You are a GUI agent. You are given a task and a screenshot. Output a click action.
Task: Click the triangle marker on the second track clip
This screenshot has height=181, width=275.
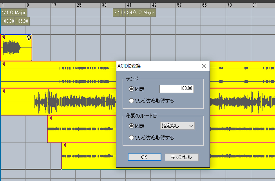tap(4, 64)
